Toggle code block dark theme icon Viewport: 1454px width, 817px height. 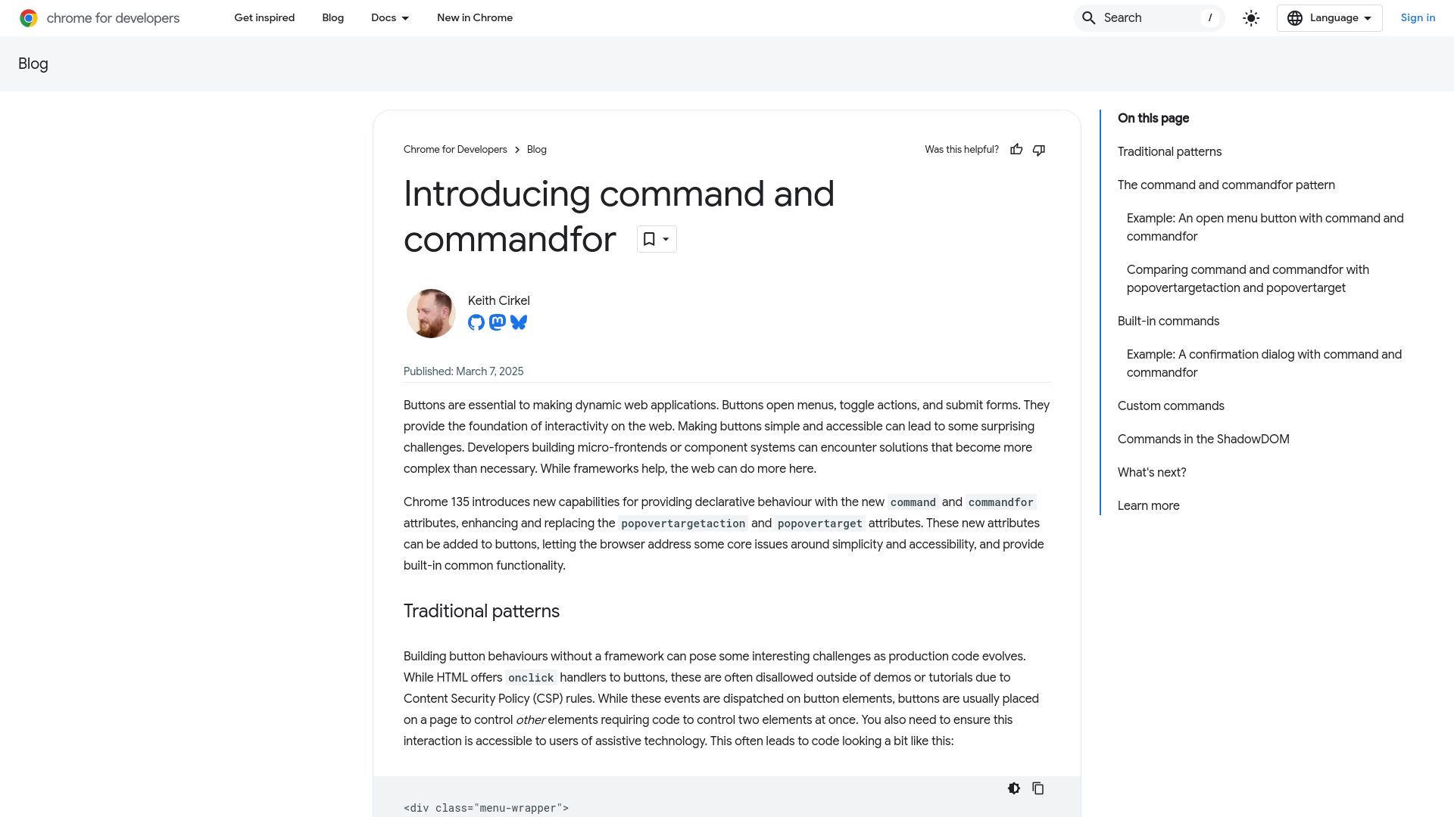[1014, 788]
